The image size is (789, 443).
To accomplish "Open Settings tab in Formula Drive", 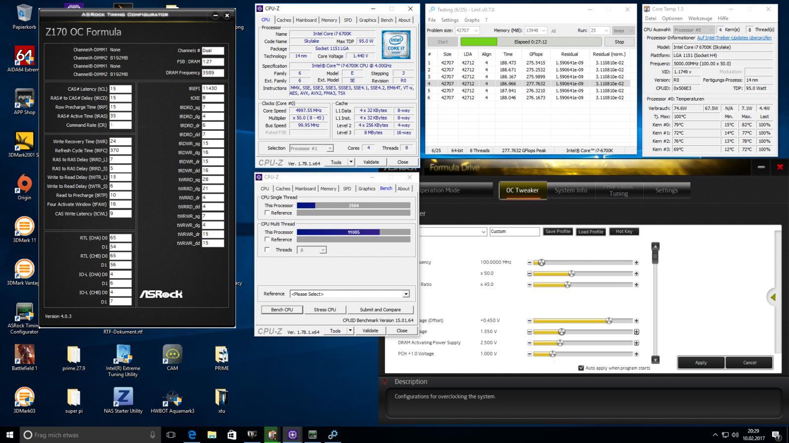I will [666, 190].
